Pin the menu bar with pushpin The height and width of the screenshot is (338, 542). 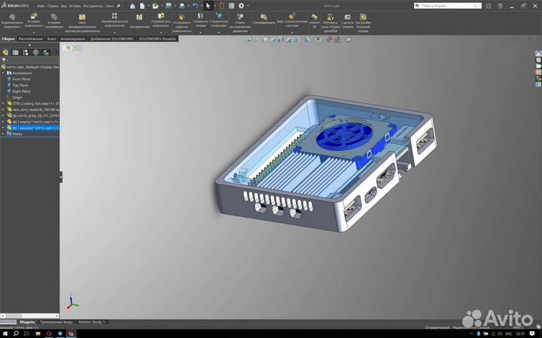pyautogui.click(x=119, y=6)
